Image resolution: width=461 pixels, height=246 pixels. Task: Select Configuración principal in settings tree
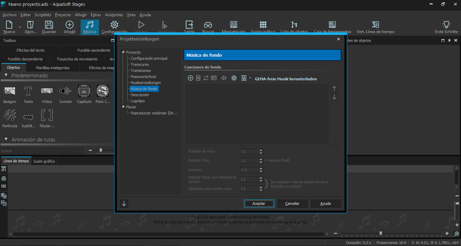click(149, 58)
